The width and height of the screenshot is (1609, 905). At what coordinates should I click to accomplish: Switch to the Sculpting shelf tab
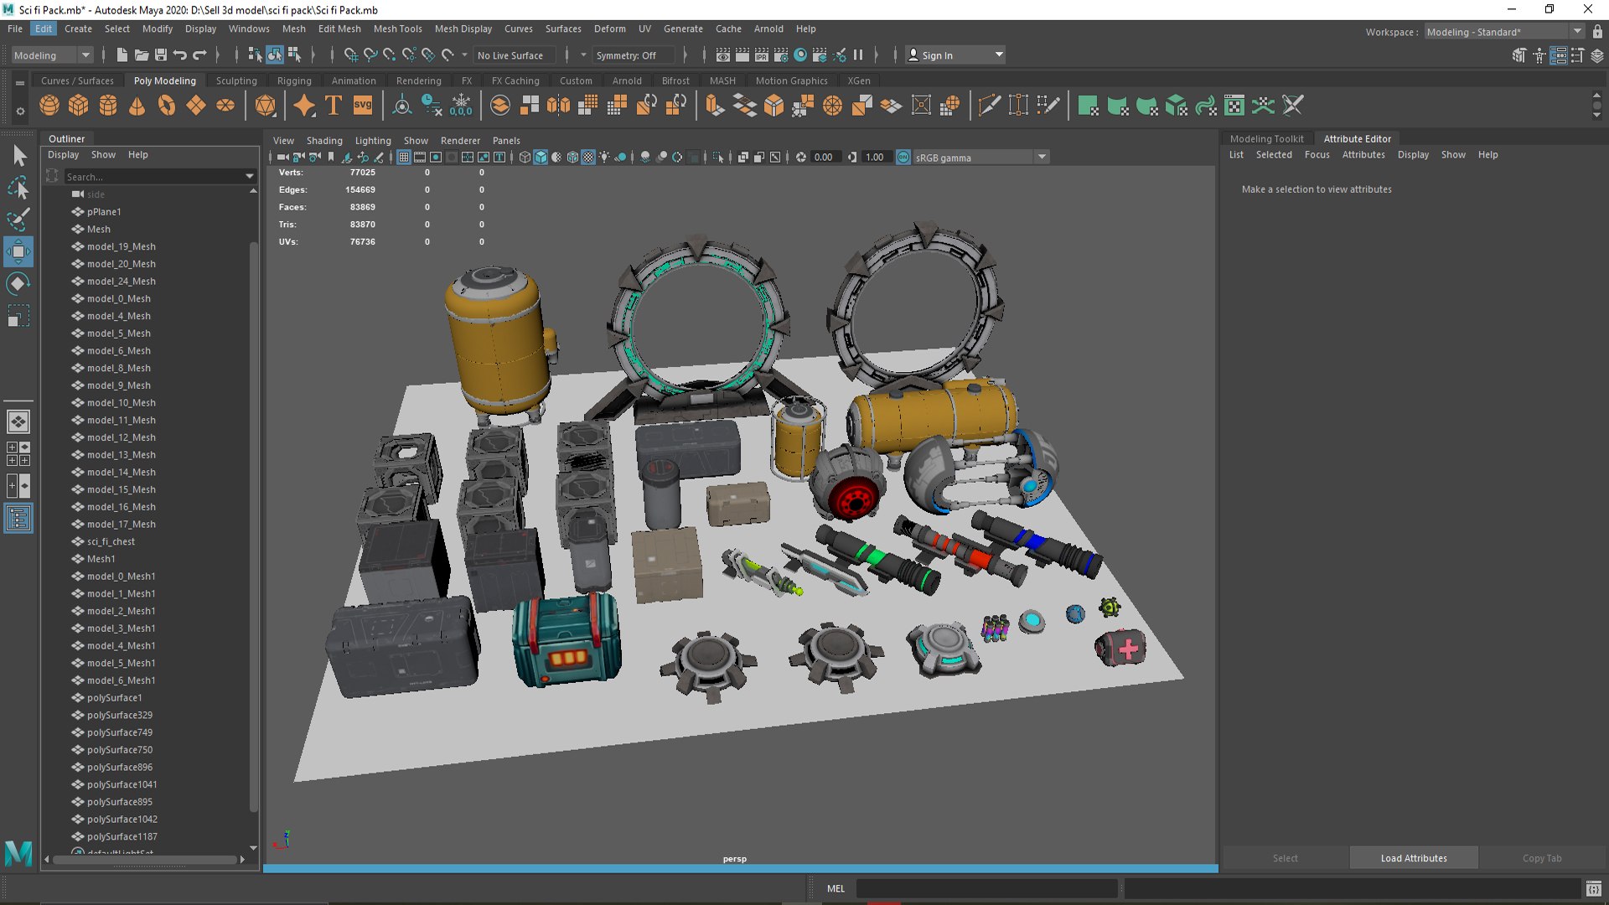tap(236, 80)
